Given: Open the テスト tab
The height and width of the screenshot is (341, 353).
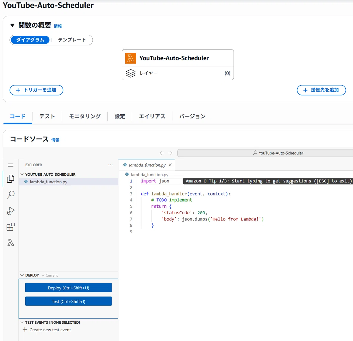Looking at the screenshot, I should coord(47,116).
